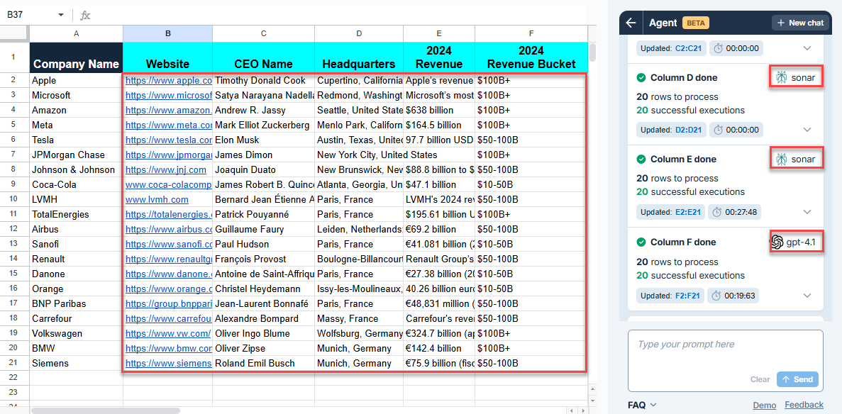Click the stopwatch icon showing 00:27:48
The height and width of the screenshot is (414, 842).
click(x=718, y=212)
